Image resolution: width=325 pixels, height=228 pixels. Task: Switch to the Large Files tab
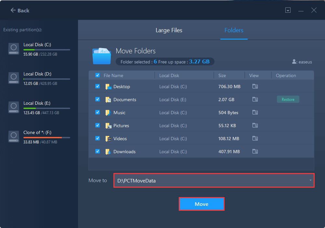[169, 30]
